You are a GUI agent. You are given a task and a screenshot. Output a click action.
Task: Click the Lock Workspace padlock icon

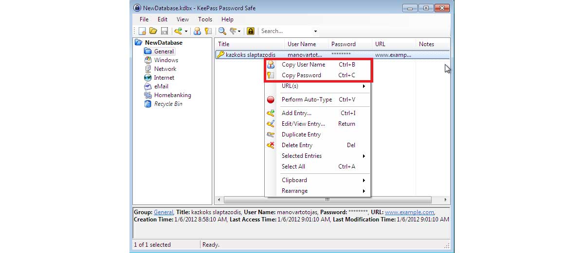click(x=251, y=31)
